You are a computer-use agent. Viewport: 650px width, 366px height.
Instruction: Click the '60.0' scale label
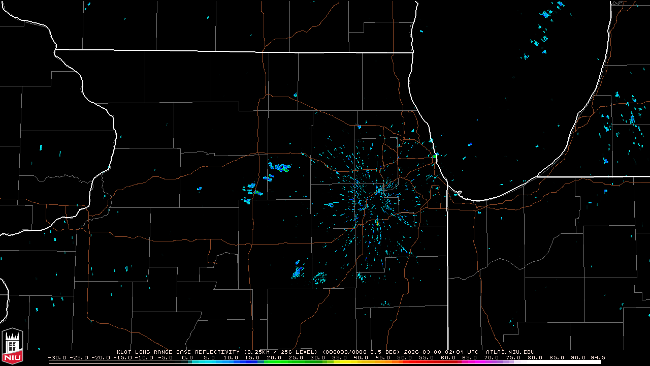tap(448, 358)
